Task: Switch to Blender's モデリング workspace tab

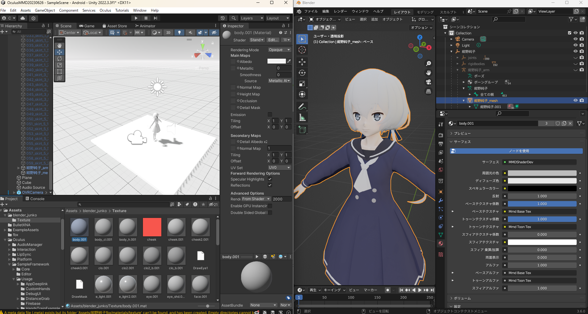Action: pos(425,12)
